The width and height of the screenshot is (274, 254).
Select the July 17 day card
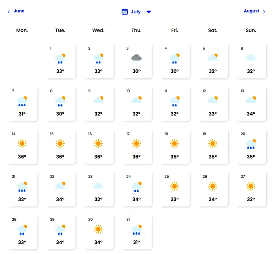pyautogui.click(x=136, y=147)
